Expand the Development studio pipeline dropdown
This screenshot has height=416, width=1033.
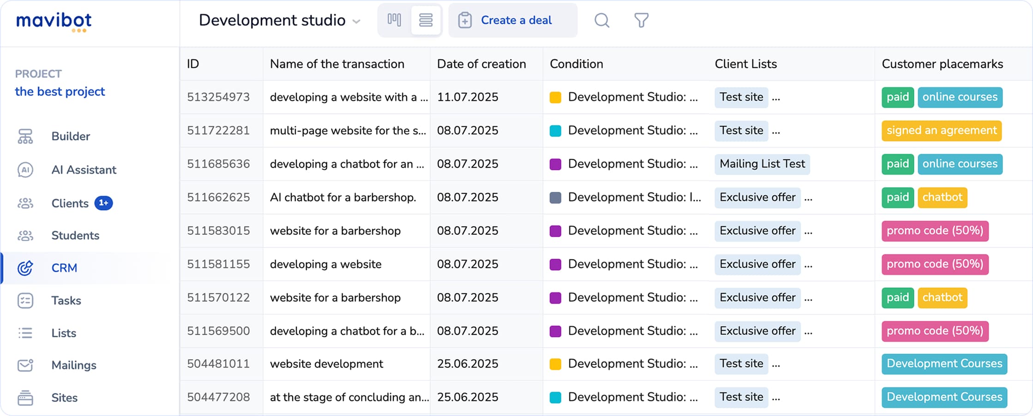point(356,21)
